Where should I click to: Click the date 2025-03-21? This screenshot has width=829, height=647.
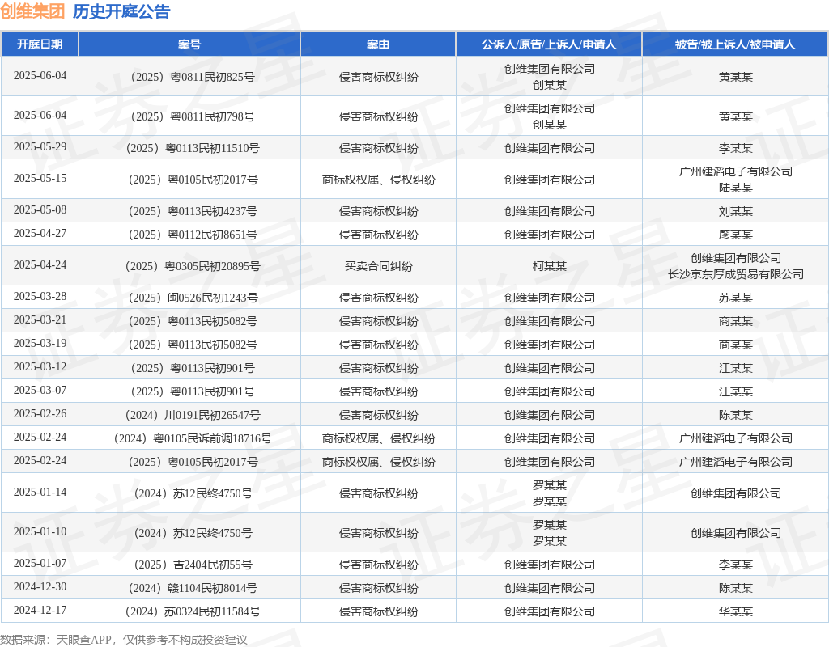pyautogui.click(x=40, y=320)
